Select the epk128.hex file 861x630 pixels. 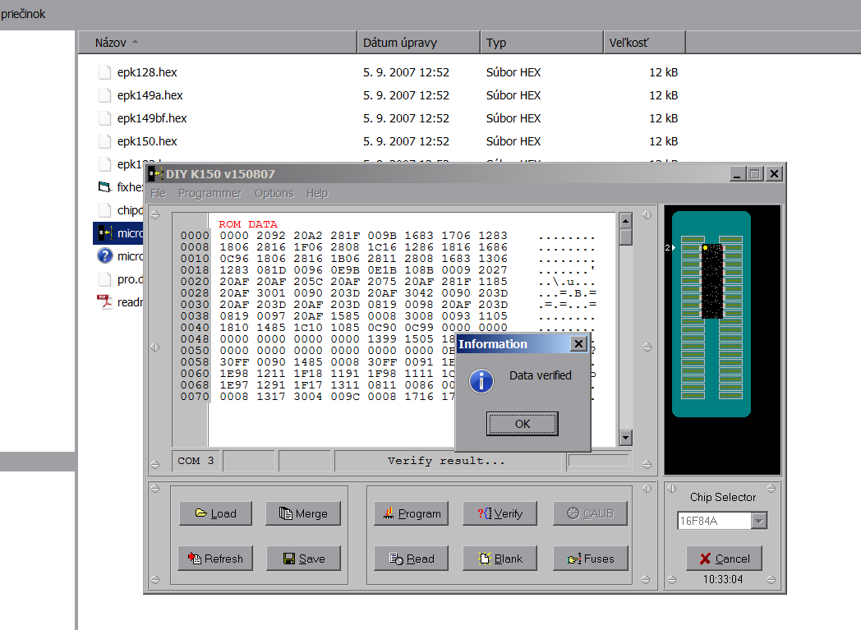(x=146, y=72)
